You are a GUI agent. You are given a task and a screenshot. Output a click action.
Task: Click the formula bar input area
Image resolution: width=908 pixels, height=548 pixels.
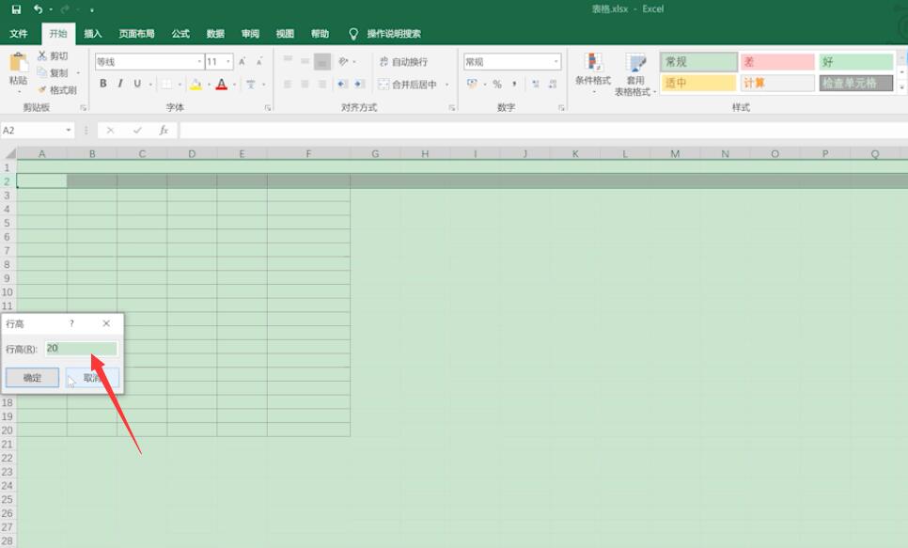pos(543,131)
